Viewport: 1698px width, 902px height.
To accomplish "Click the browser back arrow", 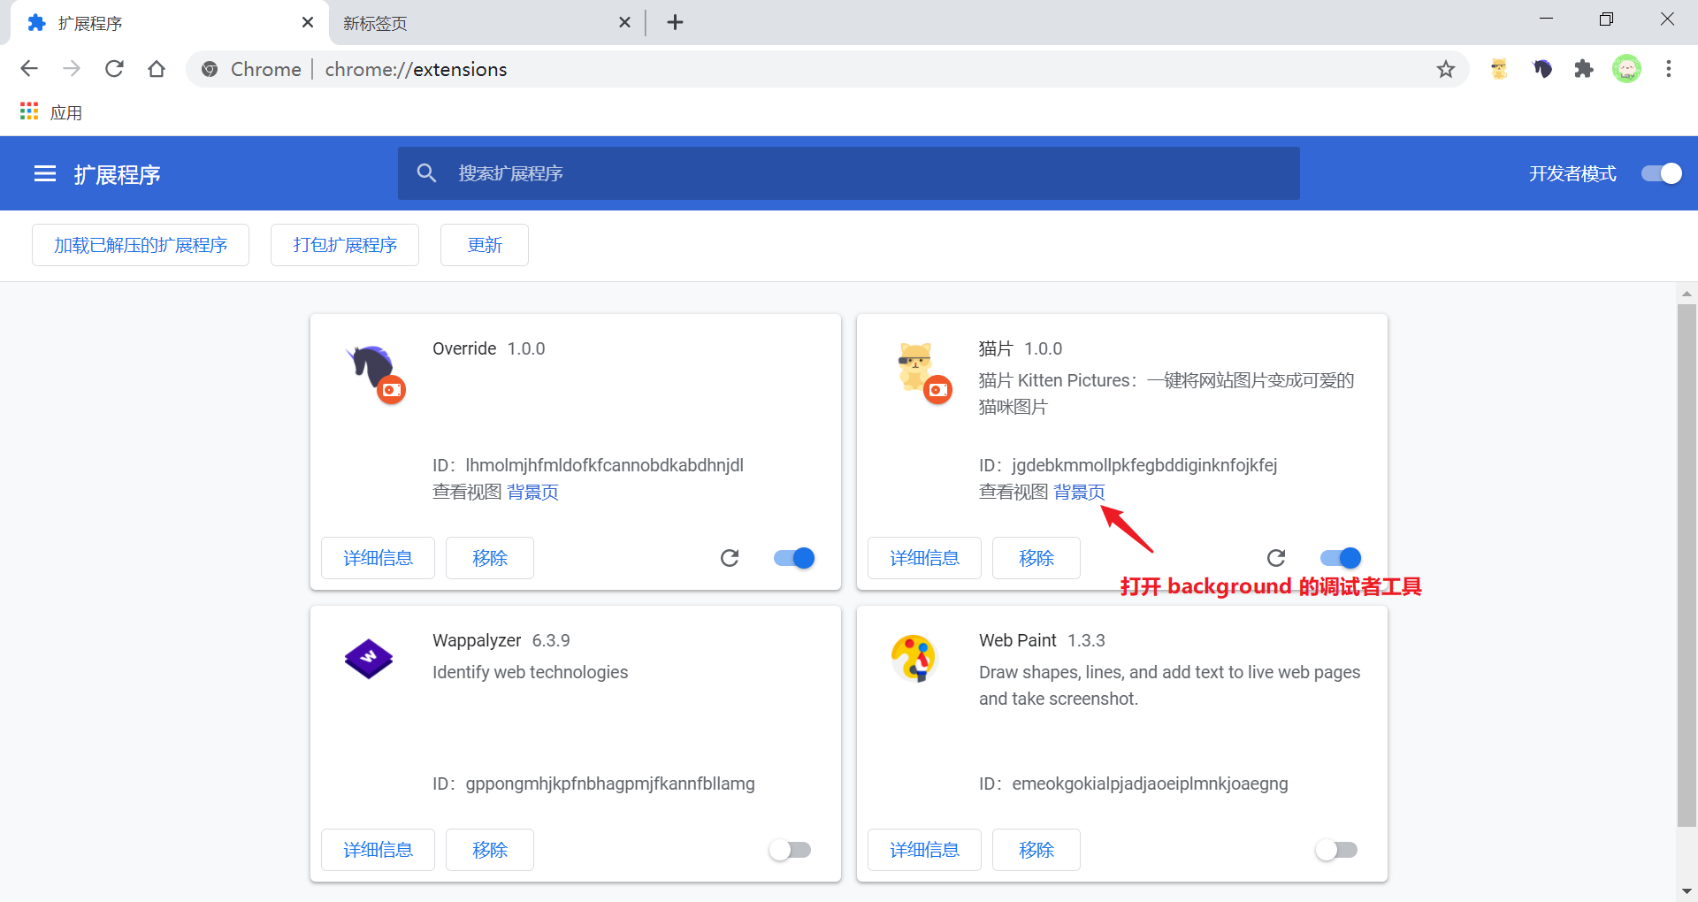I will pyautogui.click(x=29, y=69).
